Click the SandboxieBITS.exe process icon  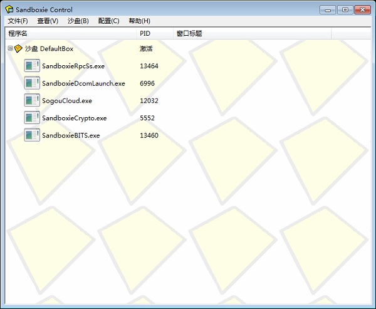32,135
